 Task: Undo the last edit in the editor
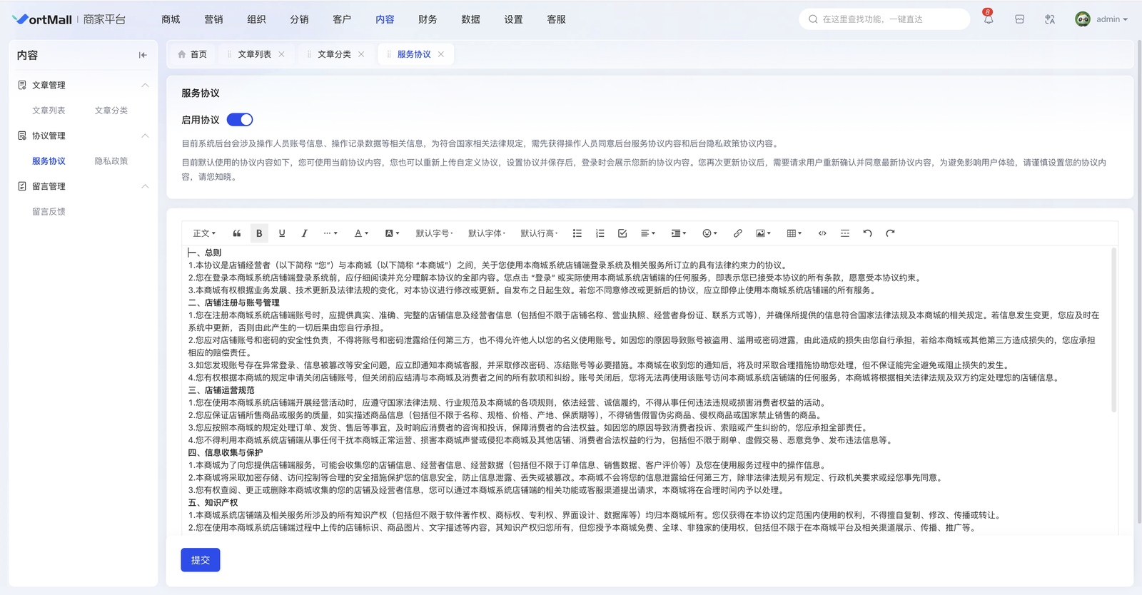[867, 233]
